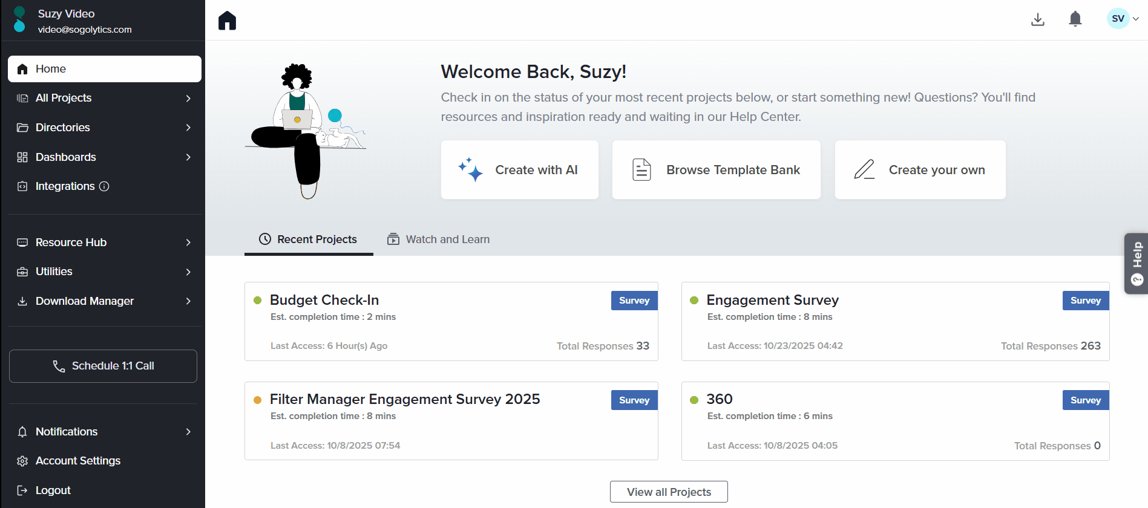Screen dimensions: 1148x508
Task: Open the downloads icon in header
Action: click(1038, 19)
